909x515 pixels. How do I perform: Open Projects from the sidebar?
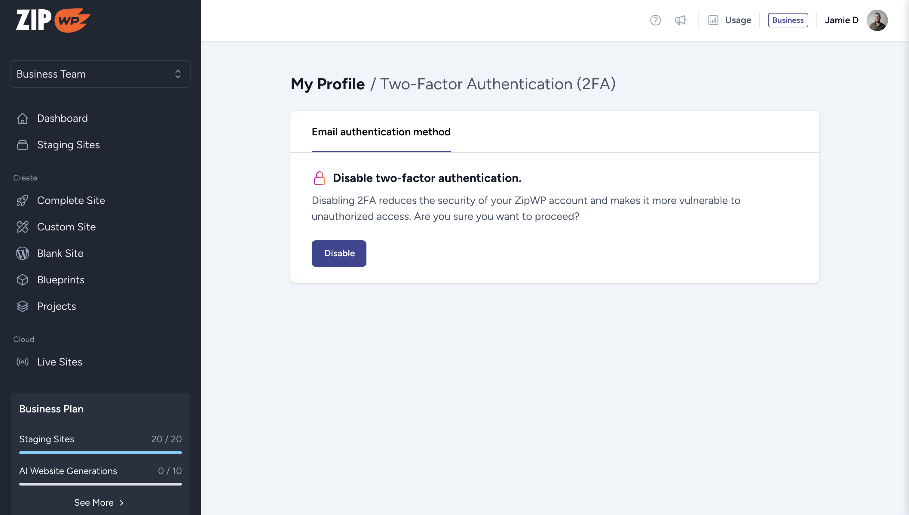click(56, 306)
